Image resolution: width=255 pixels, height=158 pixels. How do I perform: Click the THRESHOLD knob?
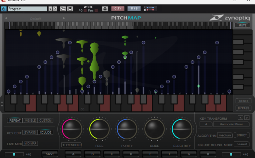pos(72,129)
